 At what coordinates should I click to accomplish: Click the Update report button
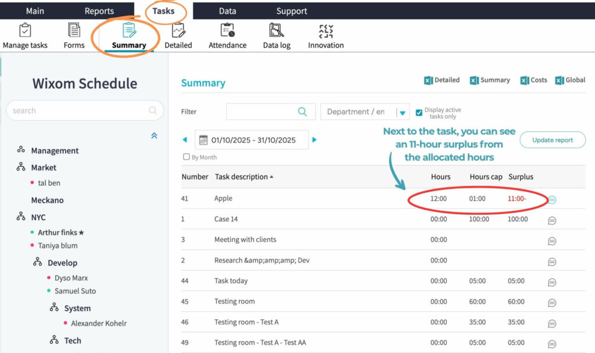pos(552,140)
